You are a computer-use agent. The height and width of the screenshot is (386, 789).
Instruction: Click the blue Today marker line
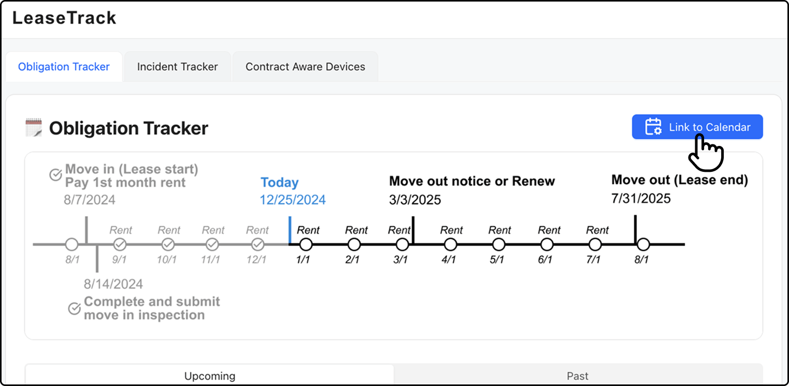click(x=290, y=230)
